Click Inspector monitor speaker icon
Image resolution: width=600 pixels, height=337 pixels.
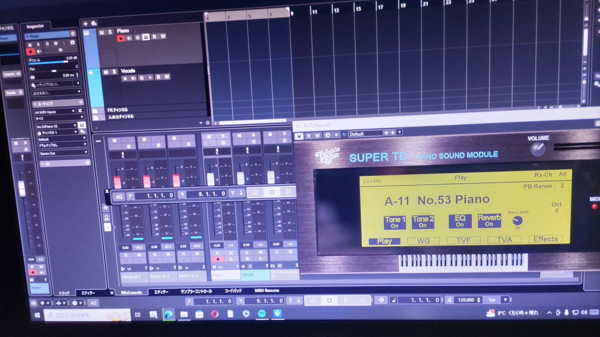[39, 51]
